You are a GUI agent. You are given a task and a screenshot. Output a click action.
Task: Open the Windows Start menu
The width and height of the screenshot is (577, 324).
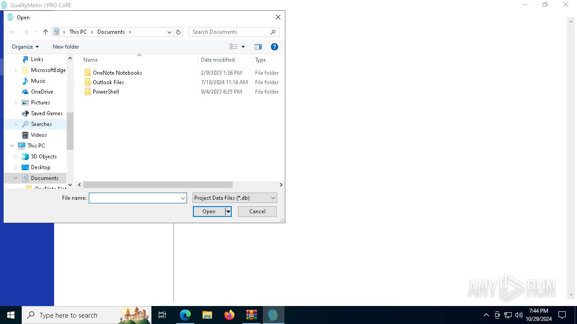[11, 315]
